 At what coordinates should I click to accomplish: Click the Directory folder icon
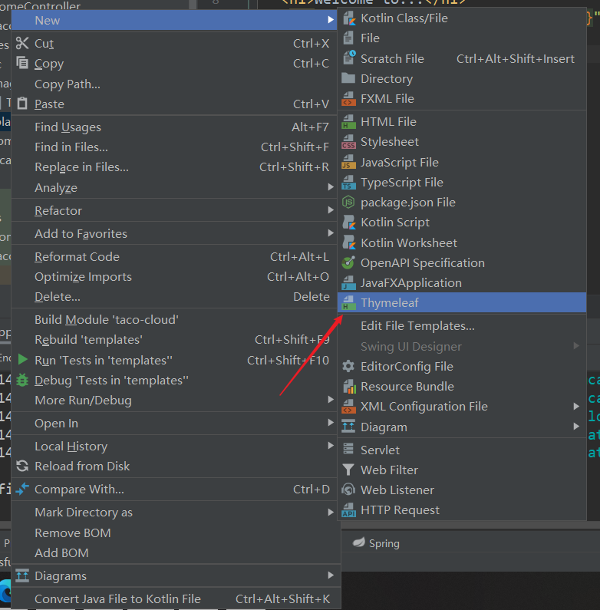348,78
